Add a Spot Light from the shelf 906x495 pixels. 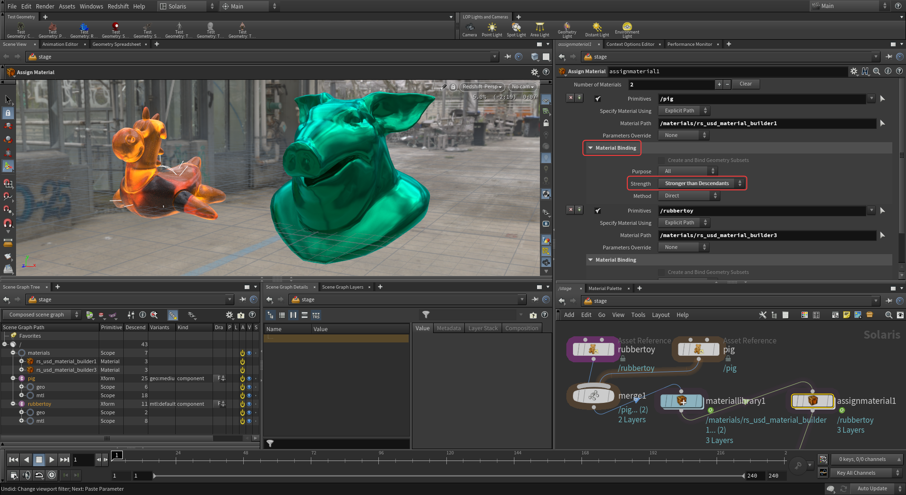click(x=516, y=29)
